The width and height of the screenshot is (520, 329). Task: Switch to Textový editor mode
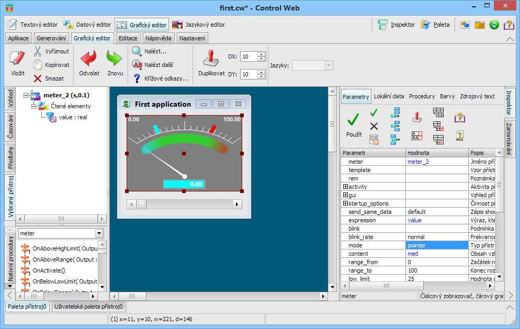point(32,25)
